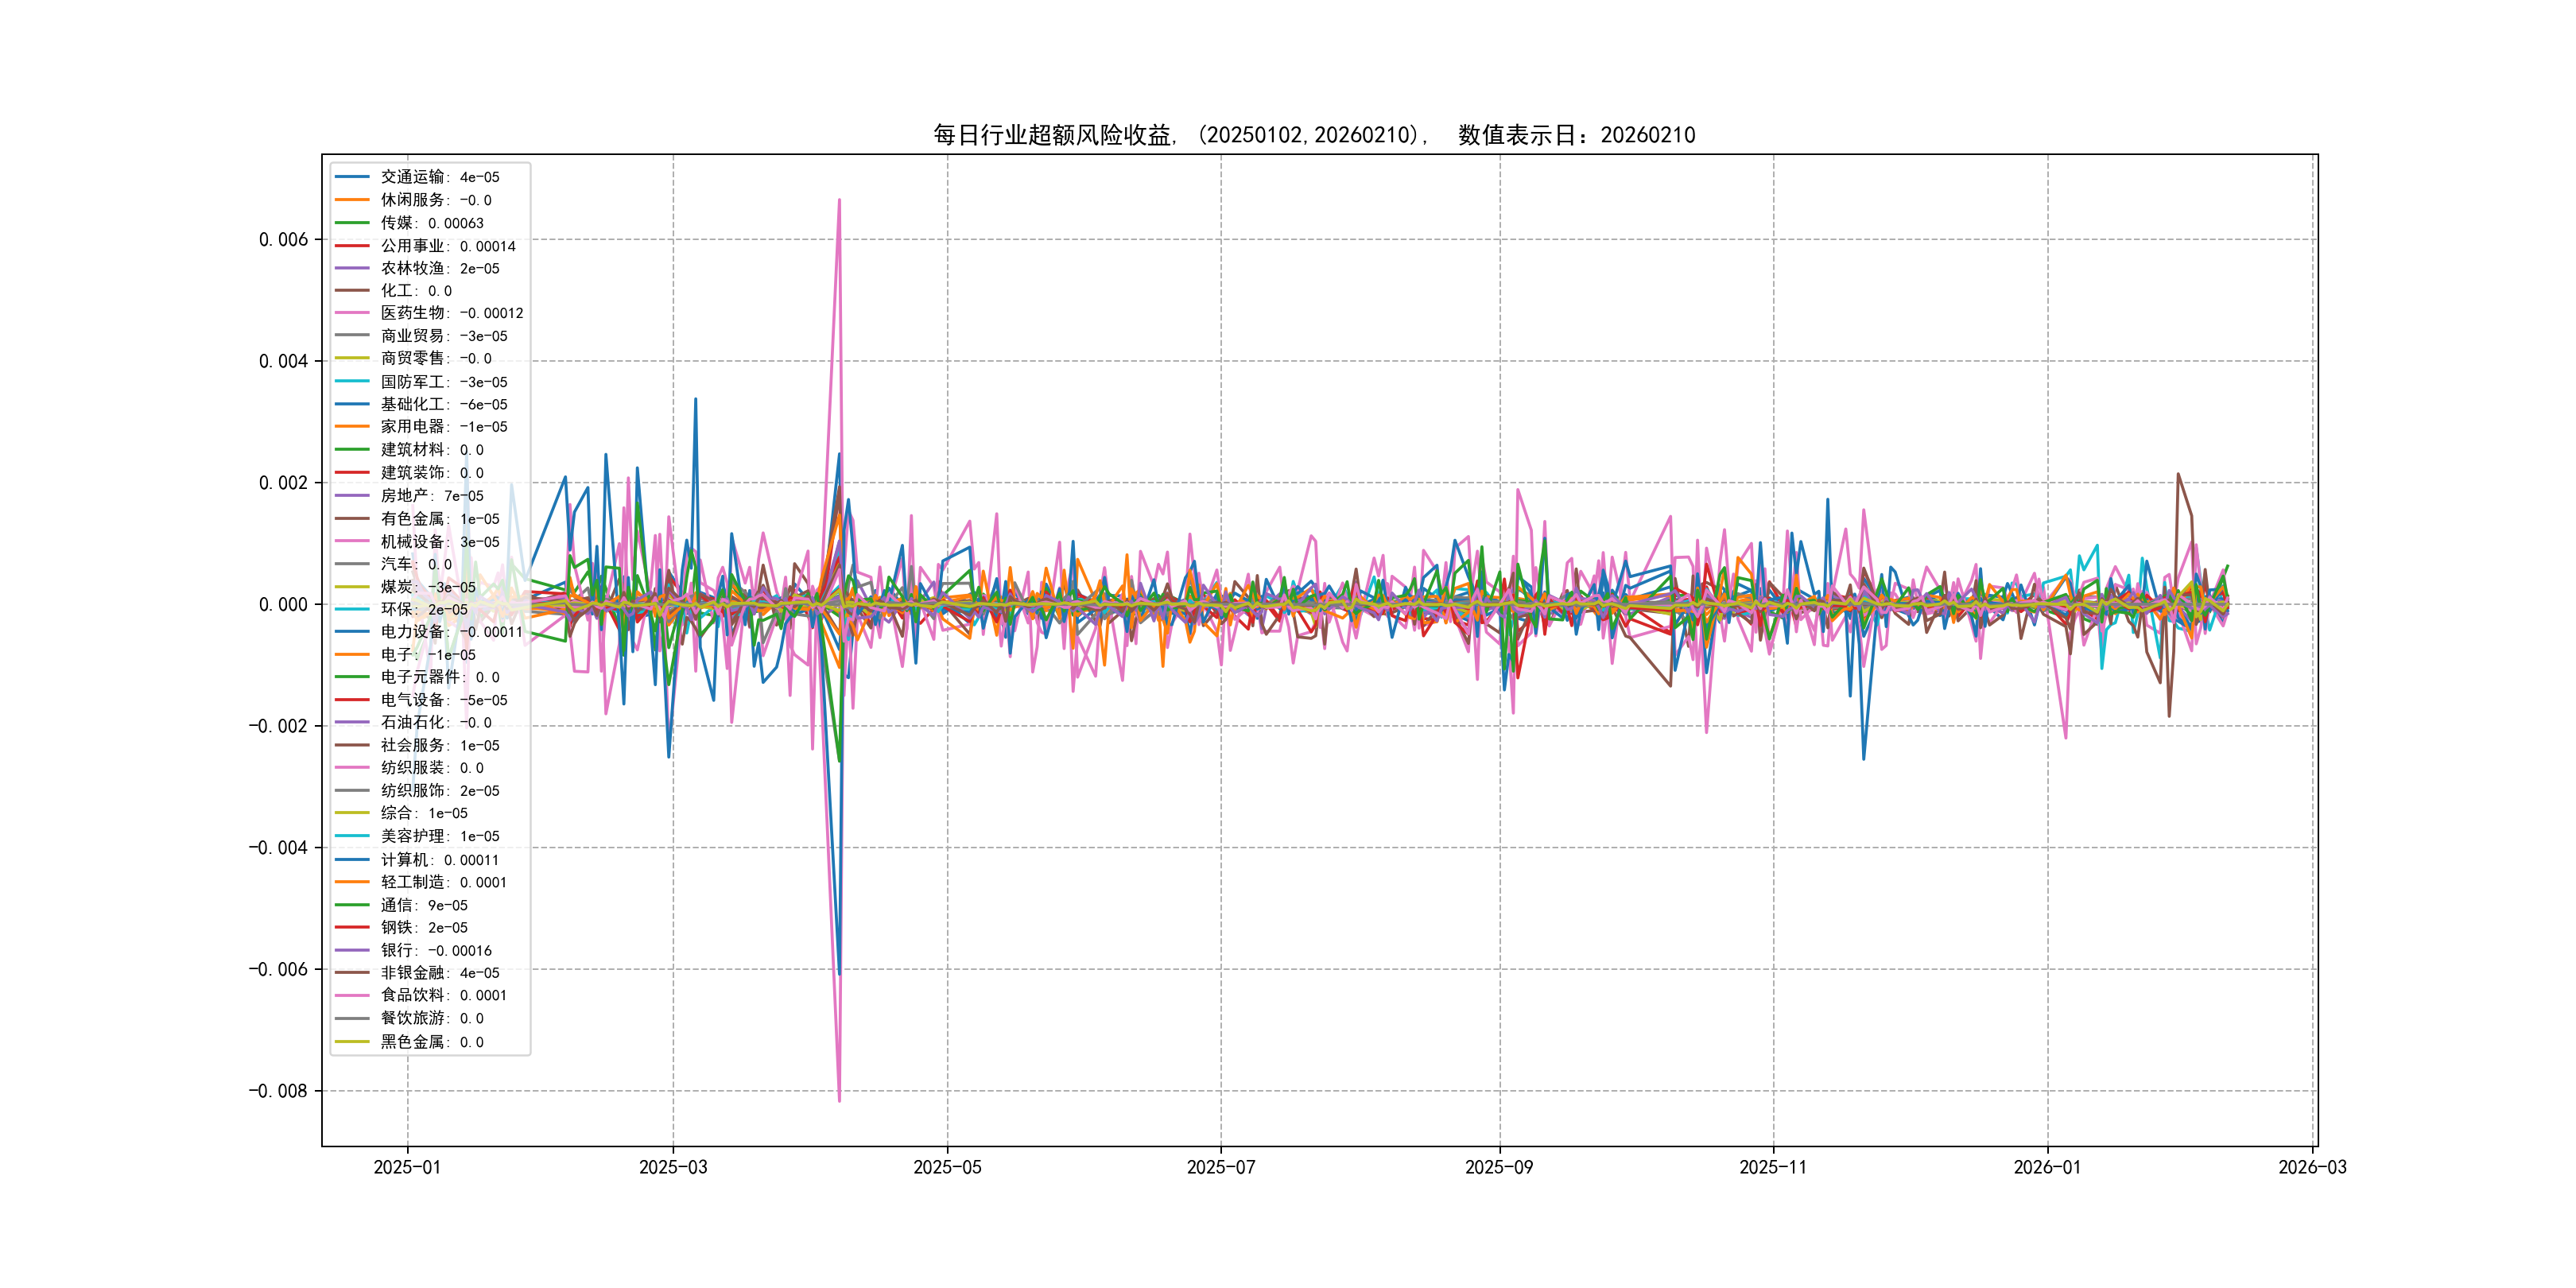Image resolution: width=2576 pixels, height=1288 pixels.
Task: Click the 国防军工 legend color line
Action: point(352,381)
